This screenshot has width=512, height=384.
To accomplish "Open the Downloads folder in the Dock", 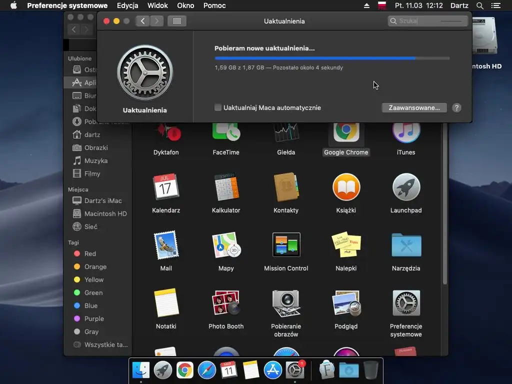I will pyautogui.click(x=348, y=370).
